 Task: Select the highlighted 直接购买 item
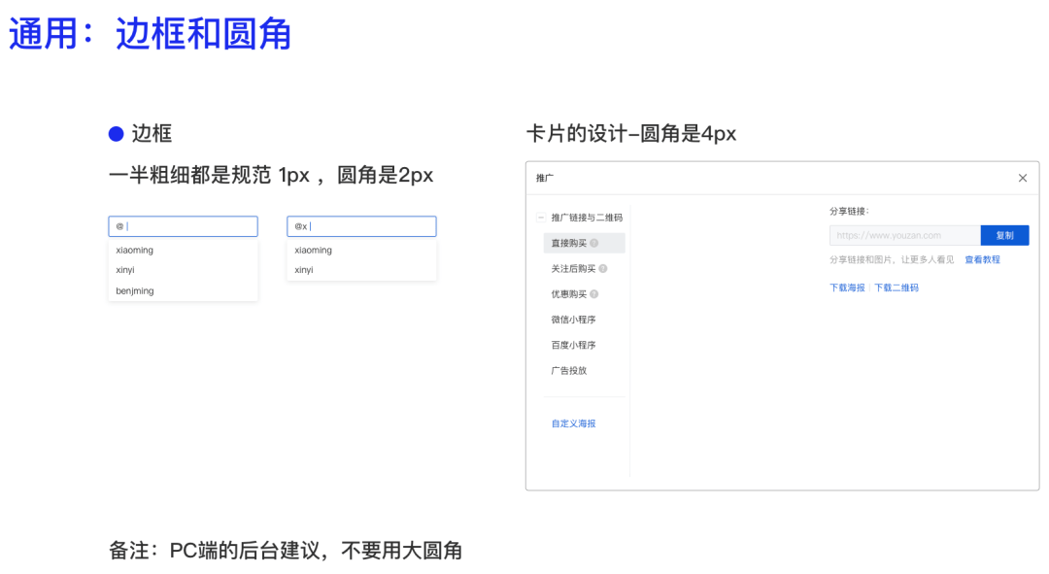(x=568, y=243)
